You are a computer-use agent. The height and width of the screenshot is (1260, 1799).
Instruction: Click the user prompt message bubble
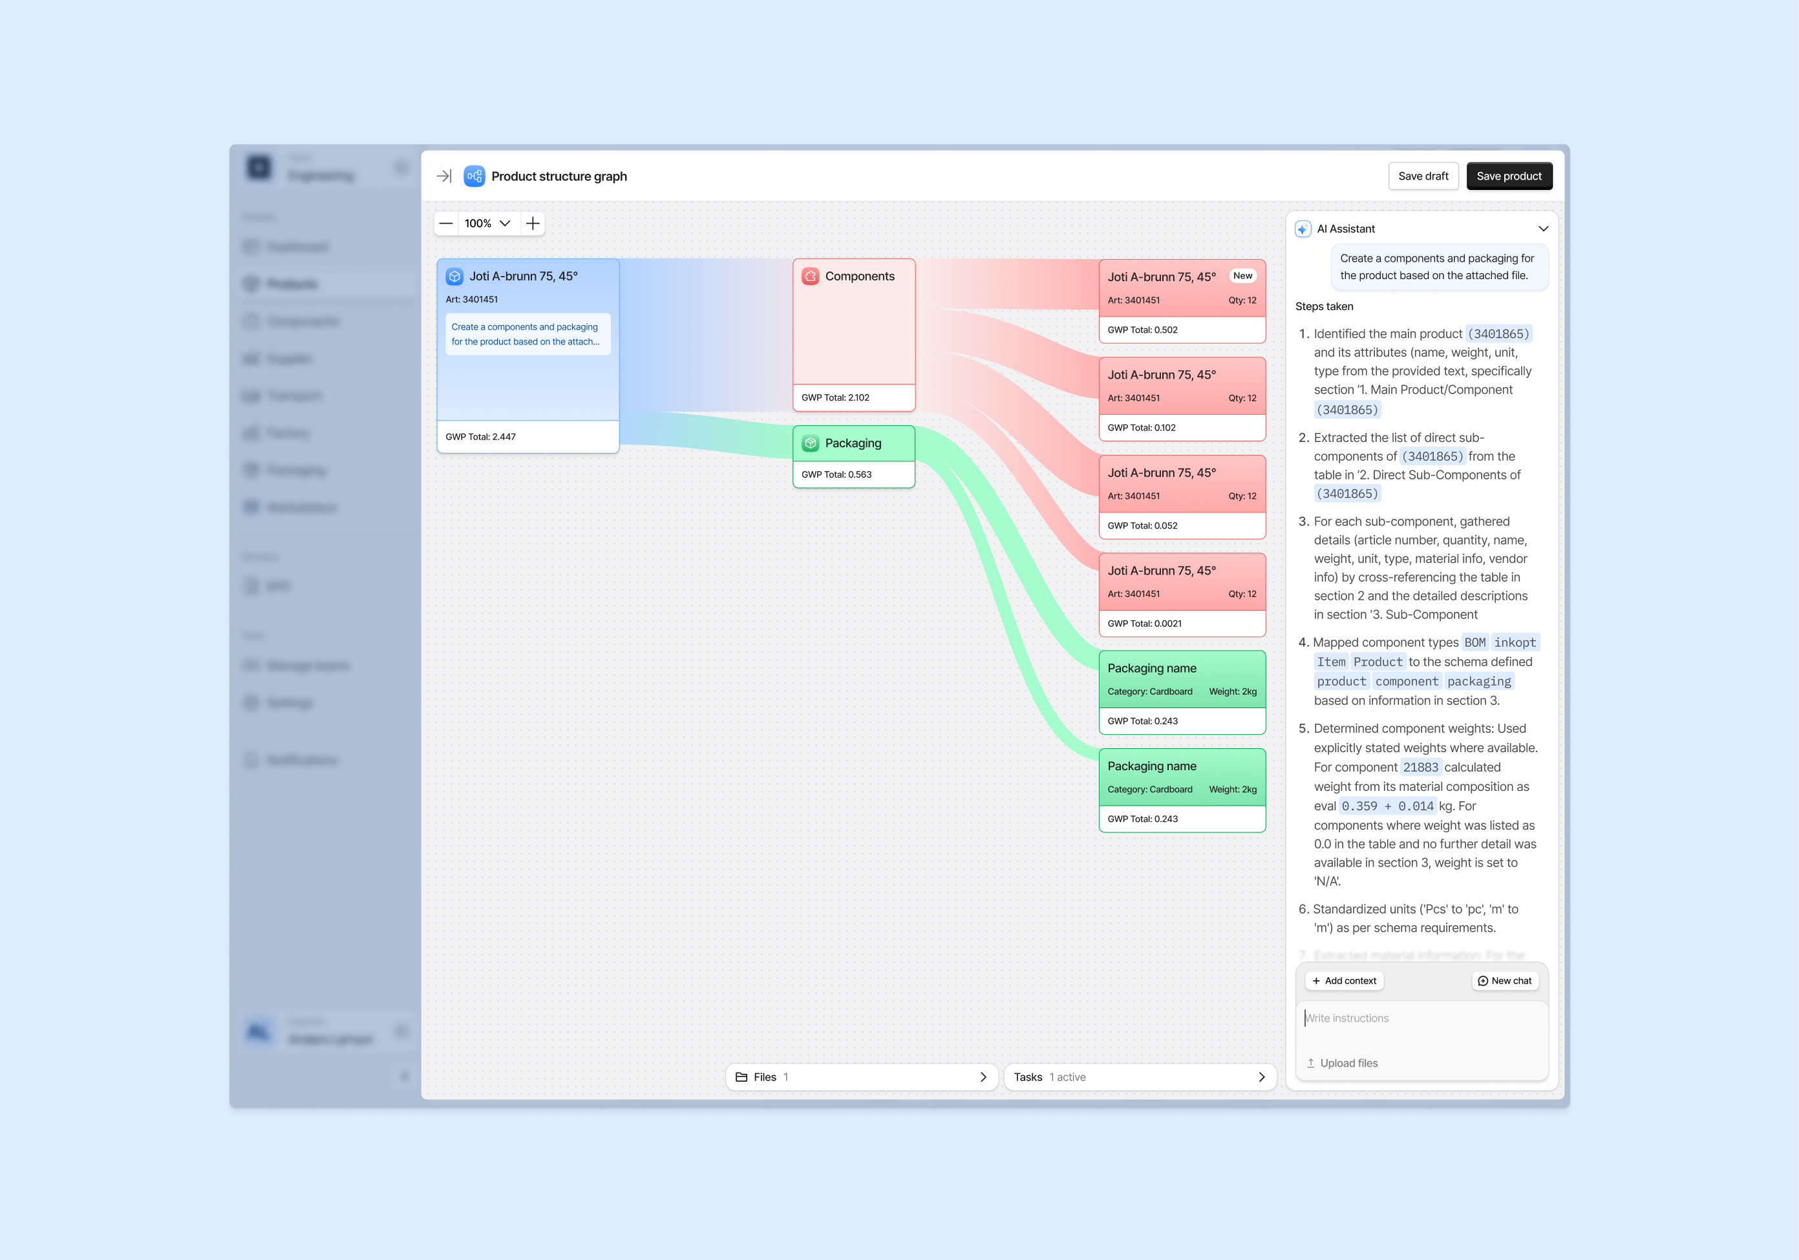coord(1440,267)
